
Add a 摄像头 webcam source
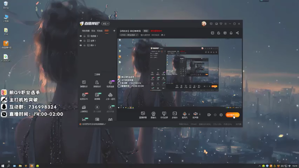[153, 115]
